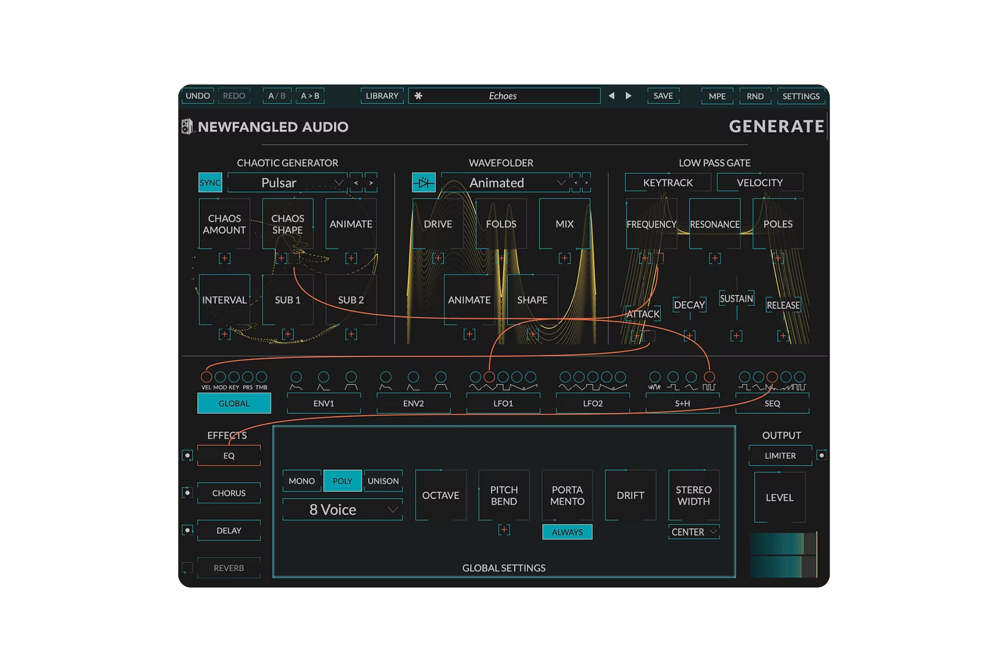The height and width of the screenshot is (672, 1008).
Task: Open the S+H tab
Action: point(682,403)
